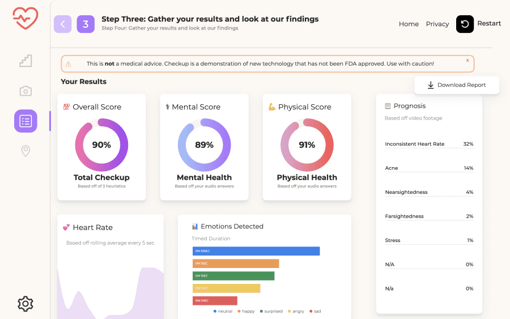The image size is (510, 319).
Task: Toggle the happy legend item
Action: [246, 311]
